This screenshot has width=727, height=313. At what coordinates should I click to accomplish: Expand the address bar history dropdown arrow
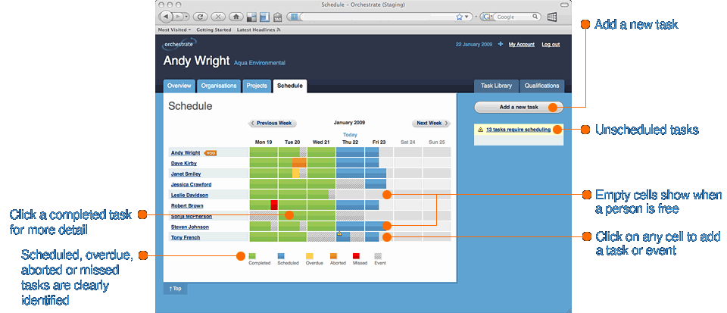pyautogui.click(x=467, y=16)
